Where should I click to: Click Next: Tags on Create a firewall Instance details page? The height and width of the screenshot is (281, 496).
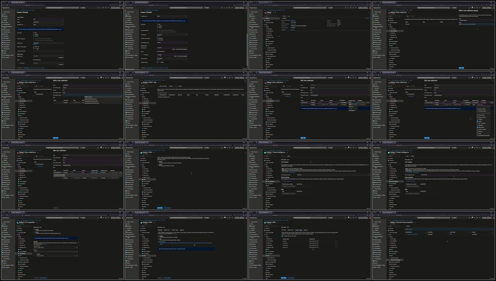[27, 68]
